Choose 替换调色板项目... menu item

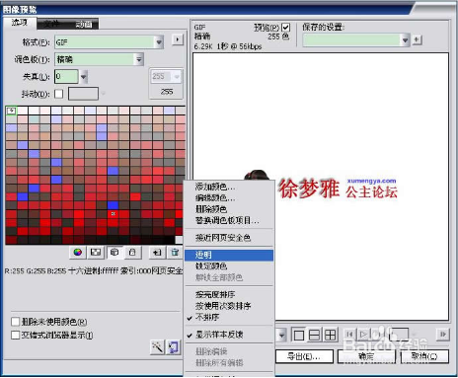(229, 220)
